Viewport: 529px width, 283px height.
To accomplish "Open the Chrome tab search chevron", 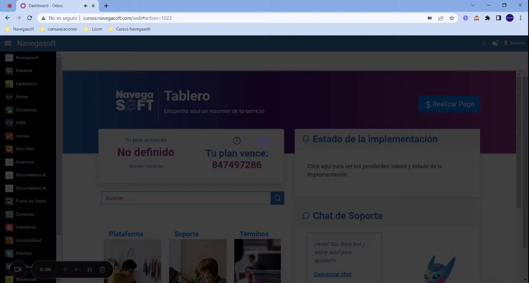I will point(473,5).
